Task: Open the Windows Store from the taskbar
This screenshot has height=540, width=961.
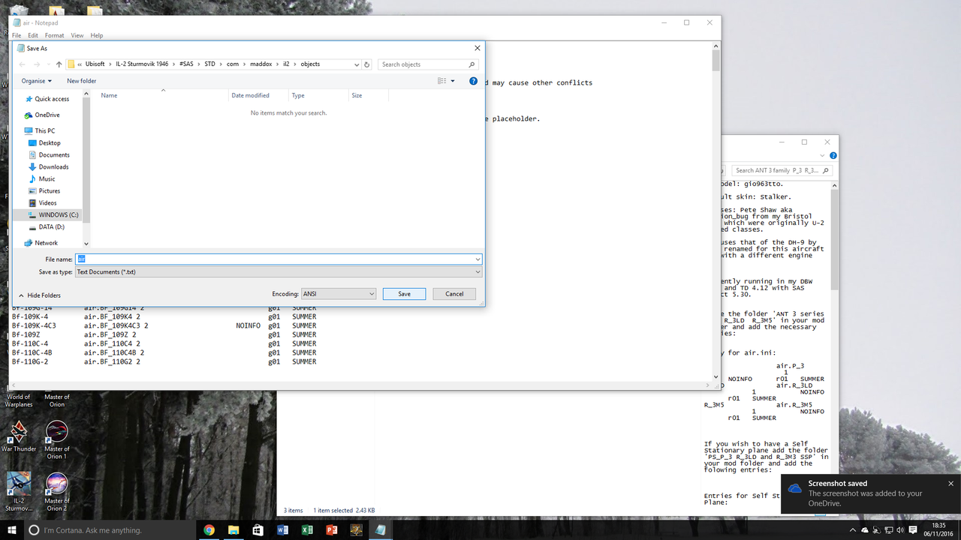Action: (x=258, y=530)
